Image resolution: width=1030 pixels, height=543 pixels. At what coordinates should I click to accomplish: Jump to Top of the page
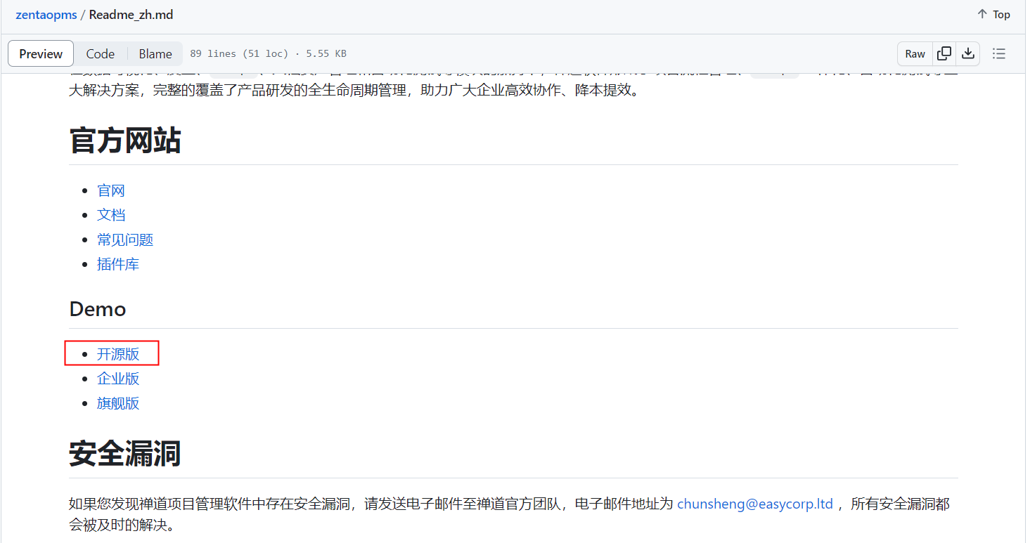pos(993,15)
